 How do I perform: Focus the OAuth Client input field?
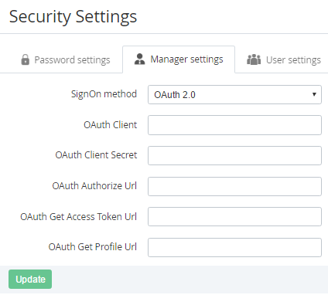pyautogui.click(x=234, y=125)
